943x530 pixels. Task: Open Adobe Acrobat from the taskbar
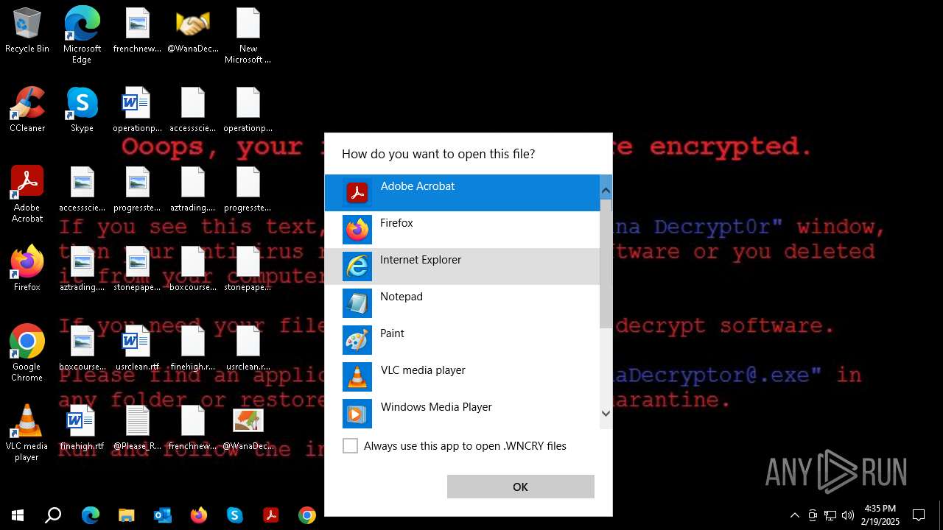pyautogui.click(x=270, y=515)
